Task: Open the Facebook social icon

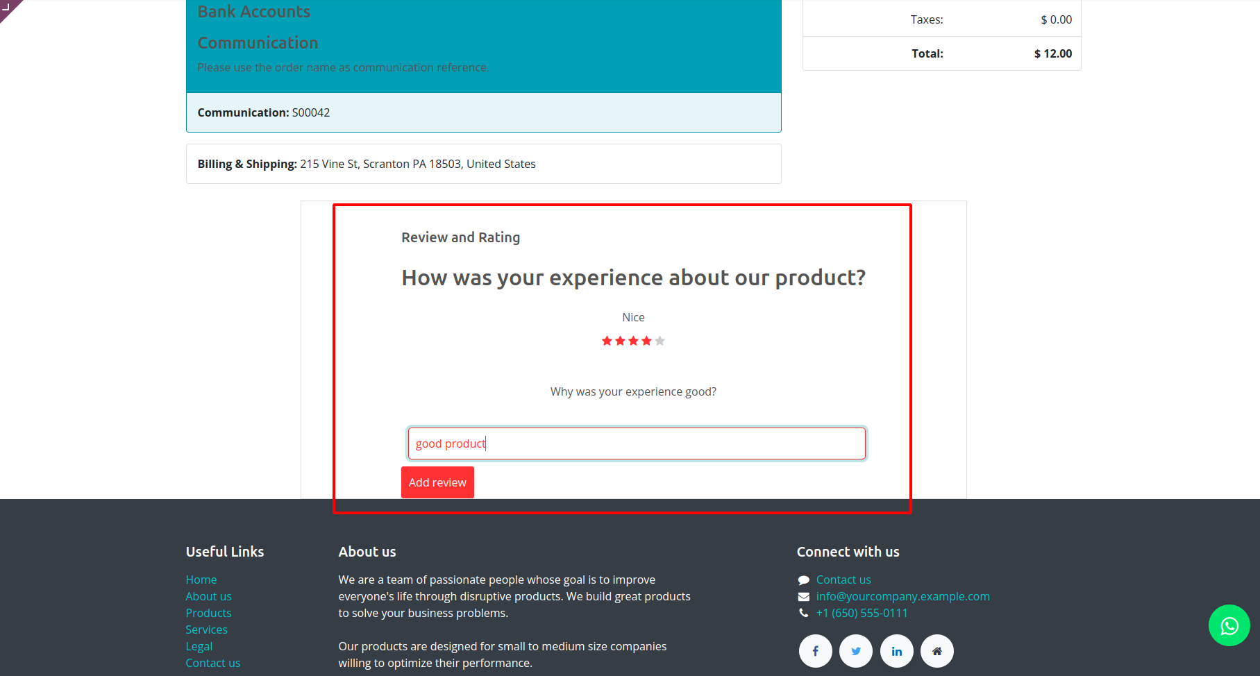Action: (816, 651)
